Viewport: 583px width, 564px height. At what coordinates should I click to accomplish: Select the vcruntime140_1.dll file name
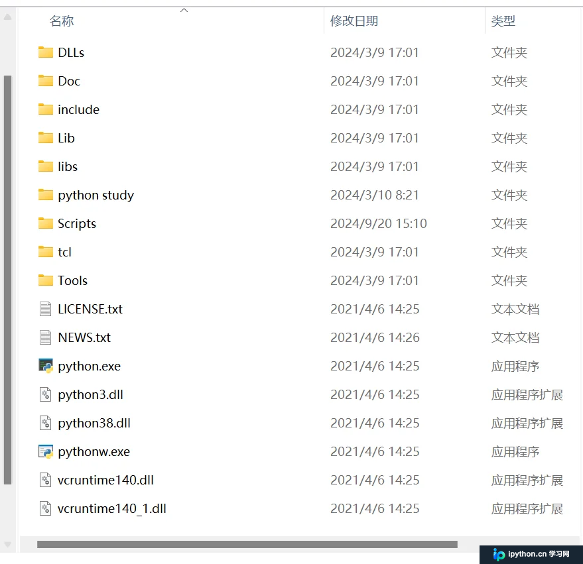[x=112, y=508]
